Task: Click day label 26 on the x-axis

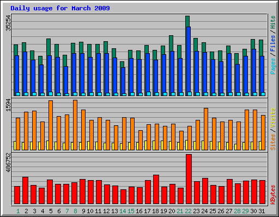Action: point(221,211)
